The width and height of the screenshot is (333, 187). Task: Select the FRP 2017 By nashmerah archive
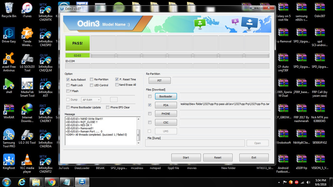tap(302, 113)
